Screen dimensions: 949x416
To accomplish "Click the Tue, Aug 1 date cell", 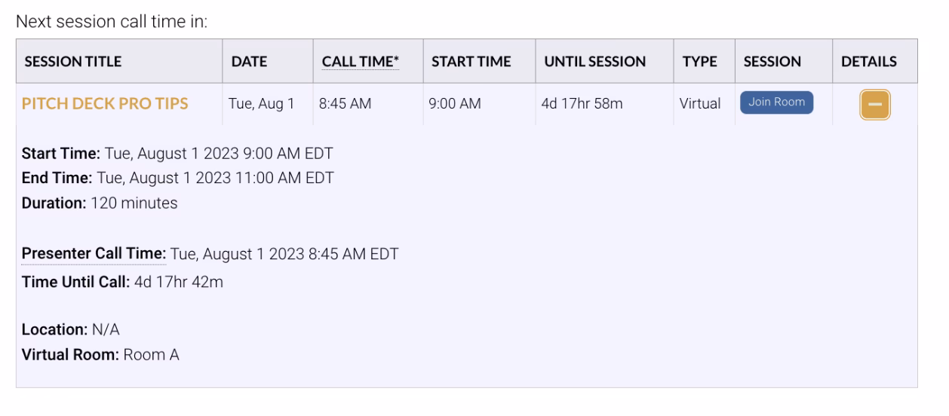I will coord(261,104).
